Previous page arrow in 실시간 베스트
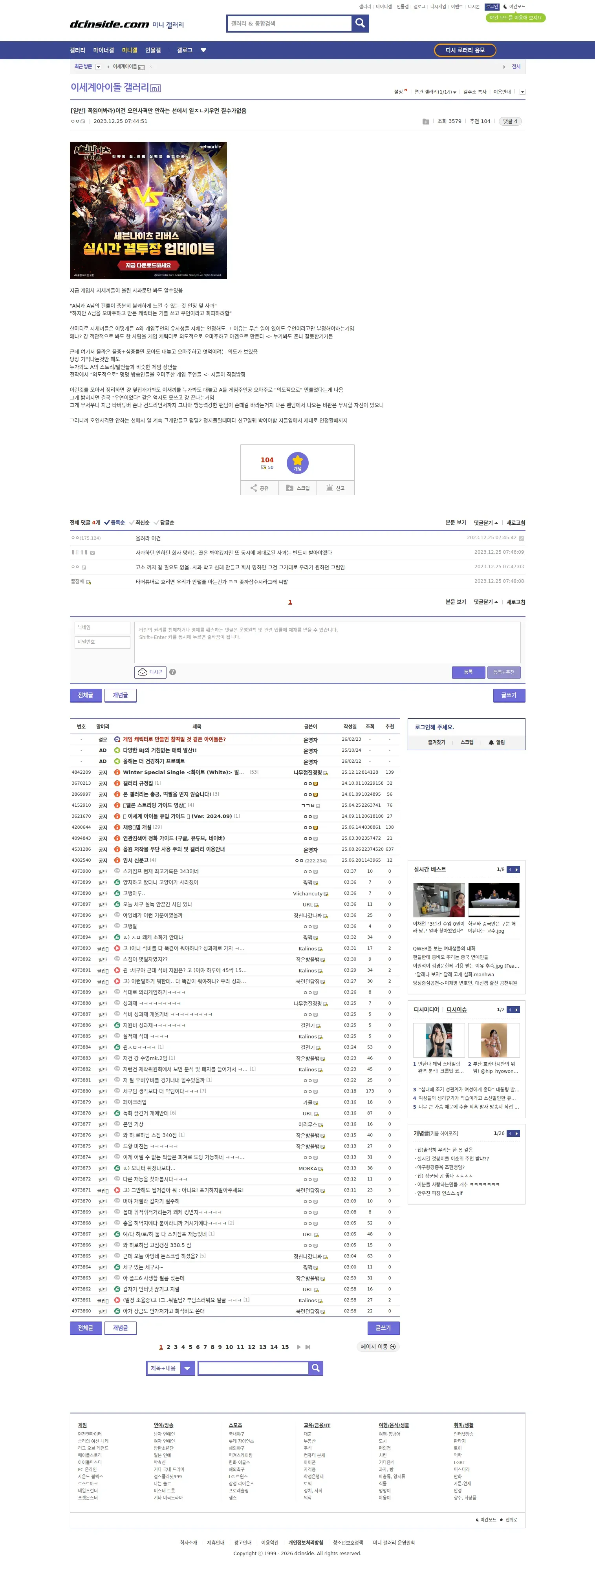 pyautogui.click(x=510, y=869)
